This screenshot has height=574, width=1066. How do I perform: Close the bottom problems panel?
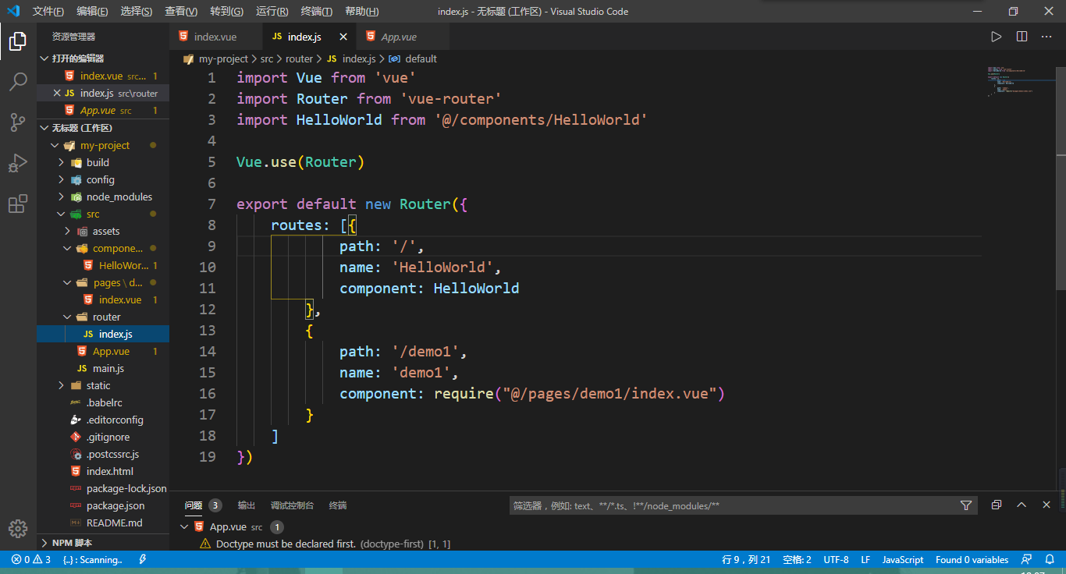point(1046,505)
